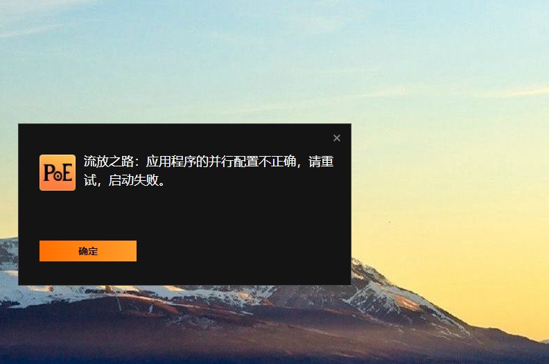
Task: Click the 启动失败 text on the second line
Action: pos(133,180)
